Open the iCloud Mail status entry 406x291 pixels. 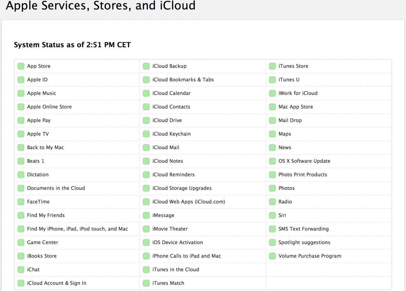[x=166, y=148]
